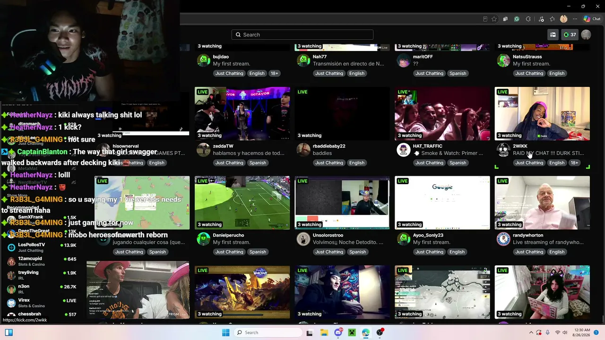605x340 pixels.
Task: Click the Nah77 channel name
Action: (x=320, y=57)
